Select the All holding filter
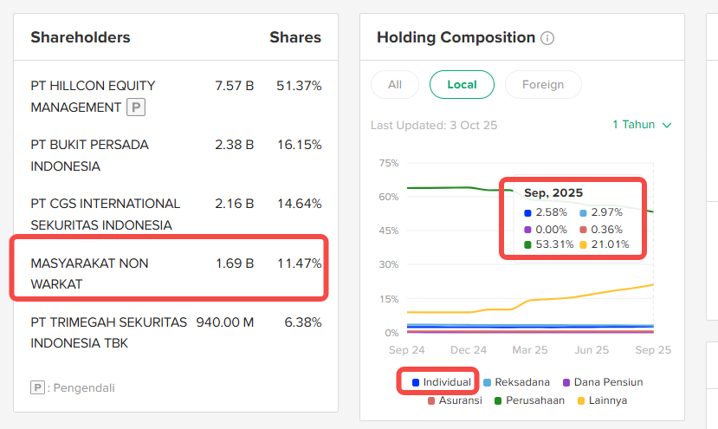Screen dimensions: 718x429 point(395,84)
